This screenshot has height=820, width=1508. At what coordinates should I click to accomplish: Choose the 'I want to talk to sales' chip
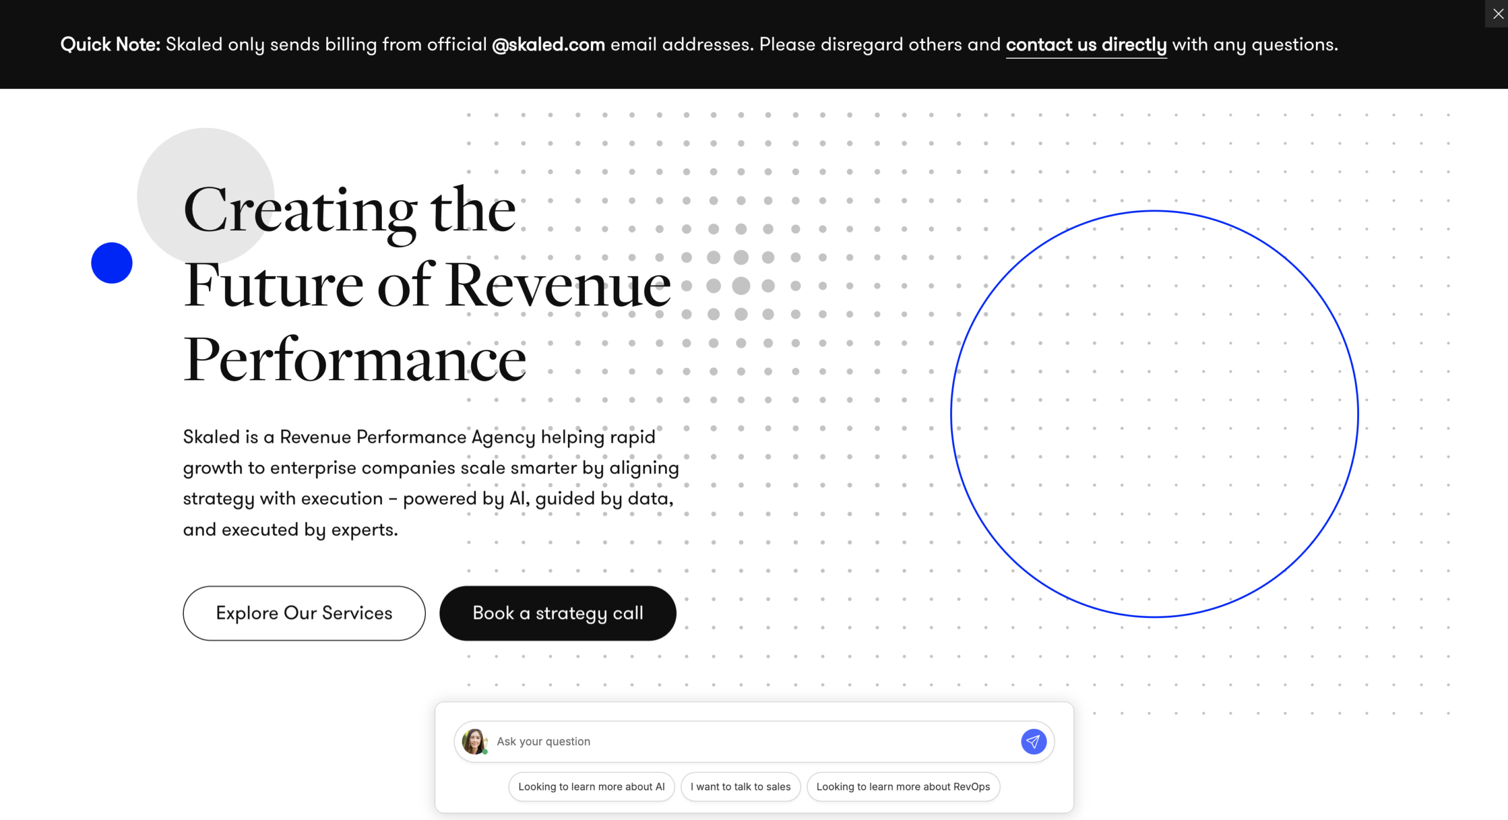point(740,786)
